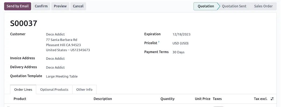
Task: Open optional columns settings icon
Action: click(272, 99)
